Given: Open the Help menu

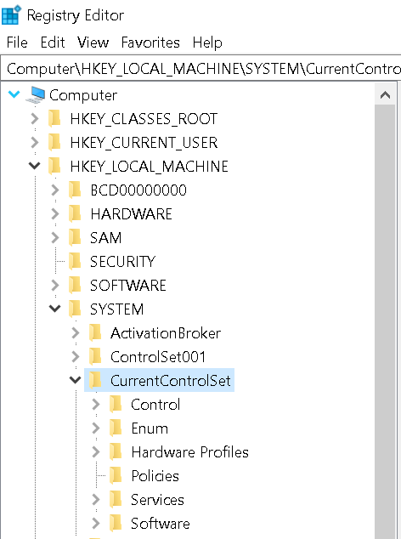Looking at the screenshot, I should click(x=207, y=43).
